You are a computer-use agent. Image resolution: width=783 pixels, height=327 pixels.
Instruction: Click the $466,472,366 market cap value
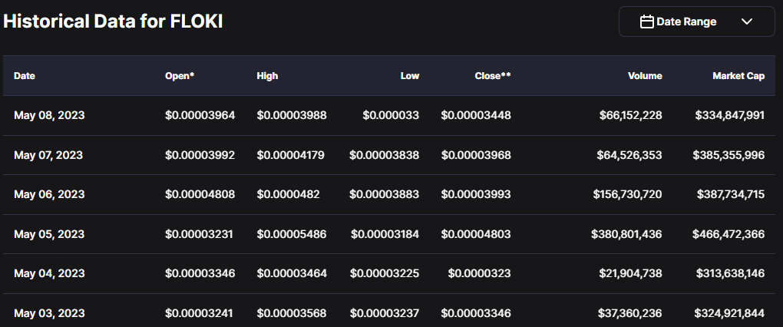tap(729, 234)
